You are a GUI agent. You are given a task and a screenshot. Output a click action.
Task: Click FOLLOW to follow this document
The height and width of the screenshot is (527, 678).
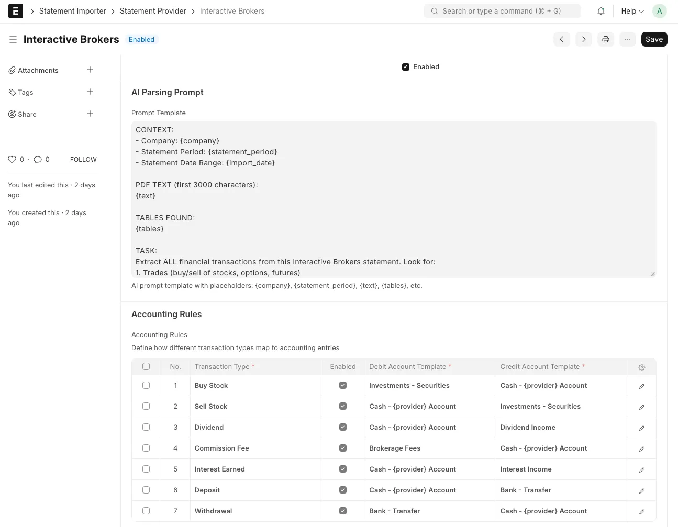point(83,160)
